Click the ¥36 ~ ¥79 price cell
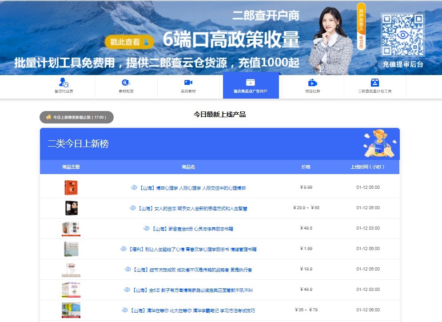 pos(306,310)
